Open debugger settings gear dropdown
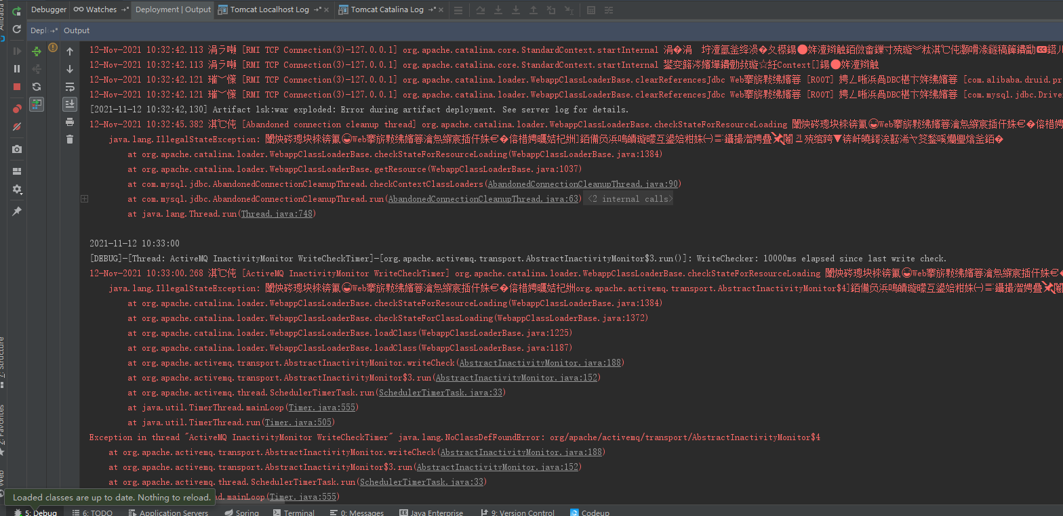Viewport: 1063px width, 516px height. (17, 190)
